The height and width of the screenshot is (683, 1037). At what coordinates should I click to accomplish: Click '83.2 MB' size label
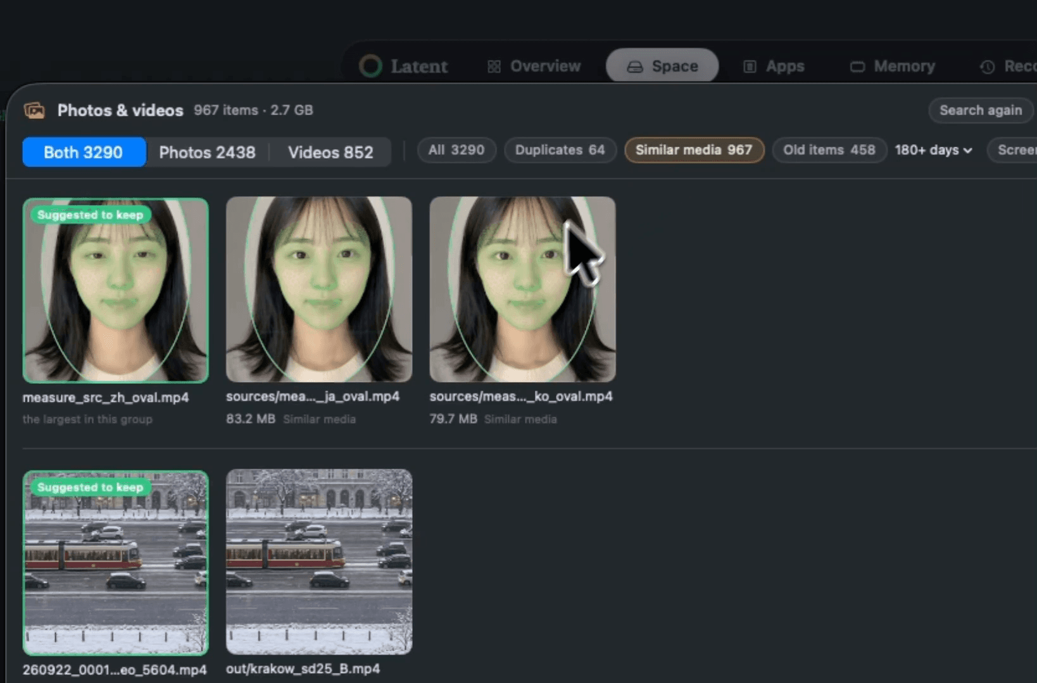pos(251,419)
